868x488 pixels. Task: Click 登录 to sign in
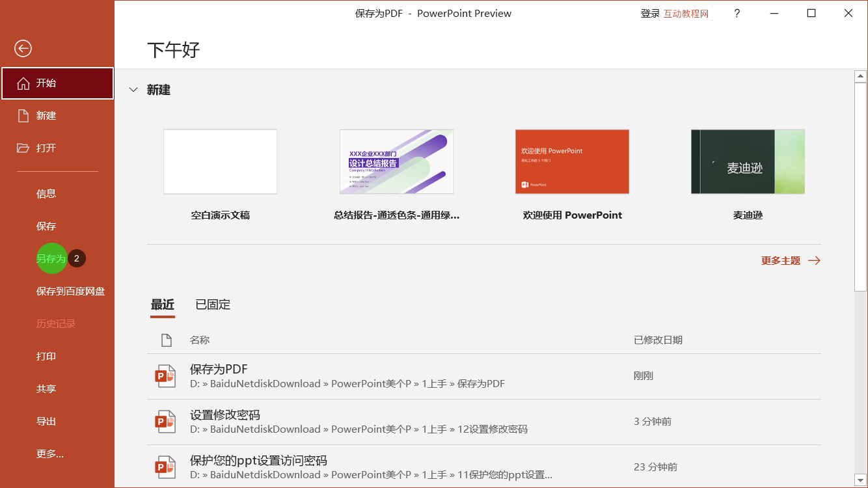(x=650, y=13)
